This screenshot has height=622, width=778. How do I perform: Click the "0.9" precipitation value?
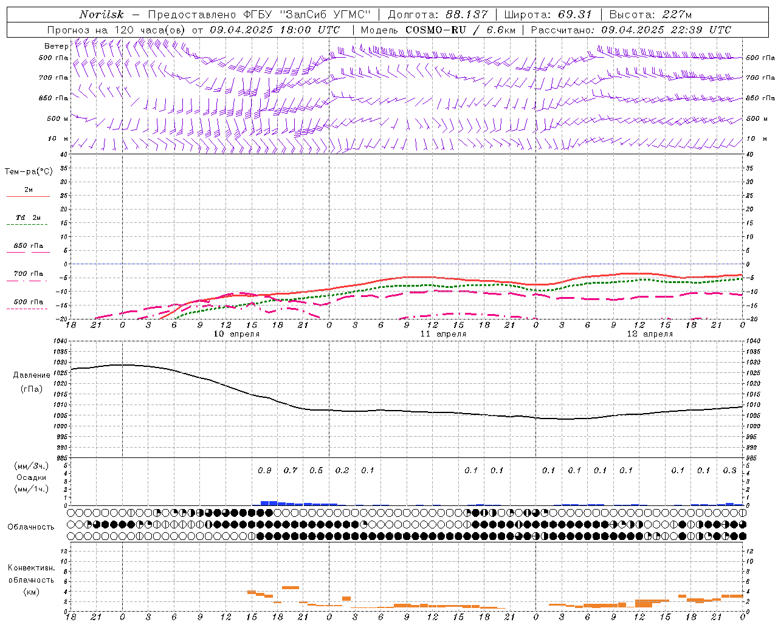click(x=264, y=471)
